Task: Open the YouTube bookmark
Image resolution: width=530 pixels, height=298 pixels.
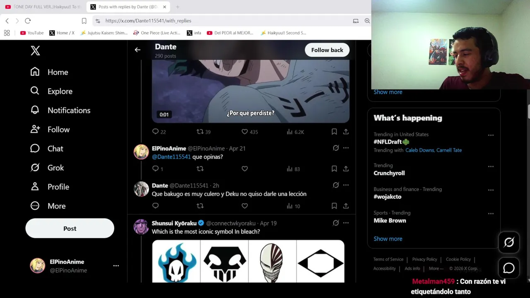Action: 32,33
